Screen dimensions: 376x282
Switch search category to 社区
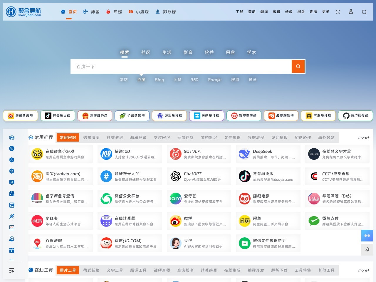[x=146, y=52]
